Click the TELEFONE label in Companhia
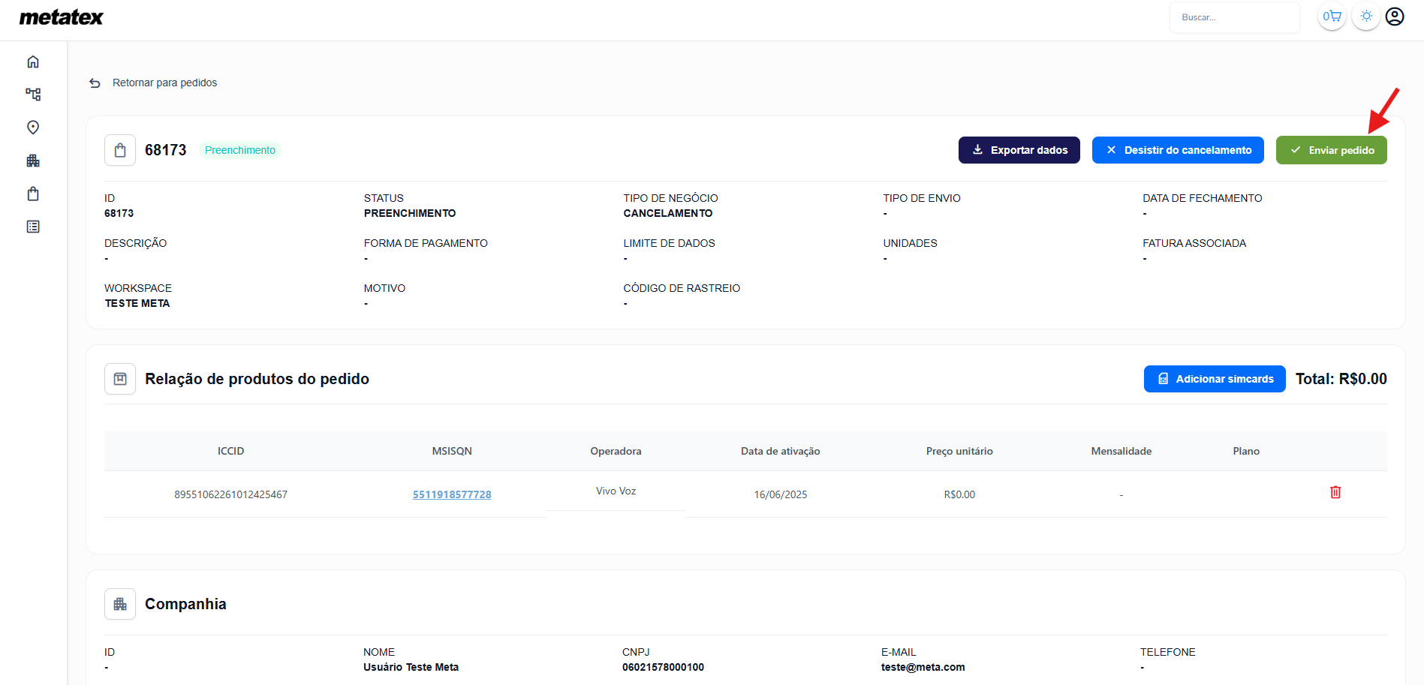This screenshot has height=685, width=1424. click(1167, 652)
